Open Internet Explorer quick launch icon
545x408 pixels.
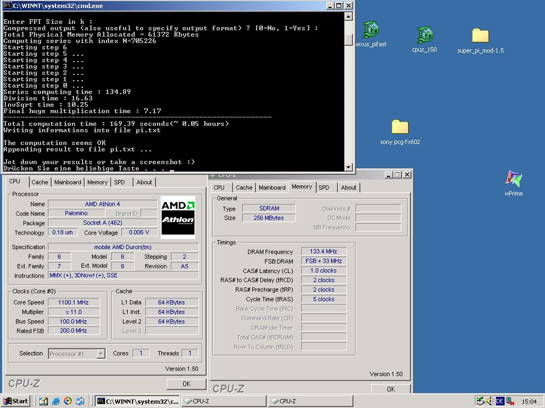point(55,402)
